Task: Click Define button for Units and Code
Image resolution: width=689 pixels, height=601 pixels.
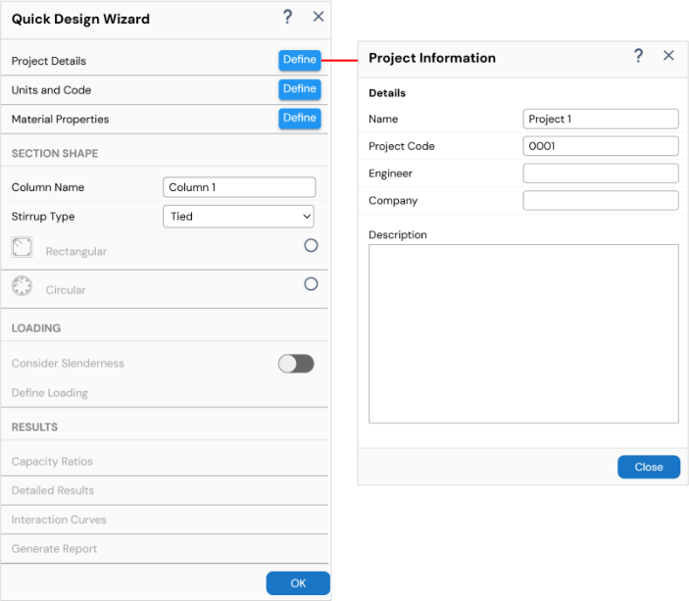Action: pos(300,89)
